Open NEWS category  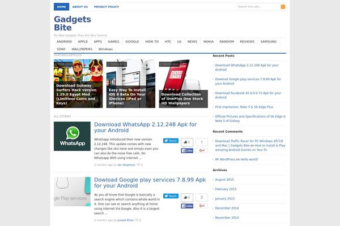tap(192, 41)
